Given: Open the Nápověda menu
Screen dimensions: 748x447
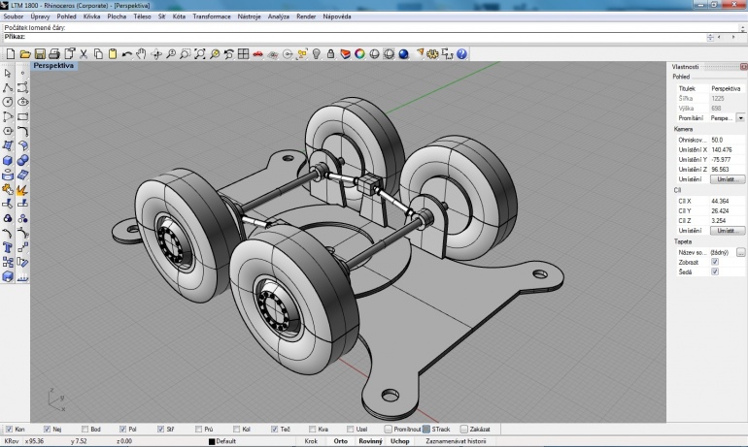Looking at the screenshot, I should tap(337, 16).
